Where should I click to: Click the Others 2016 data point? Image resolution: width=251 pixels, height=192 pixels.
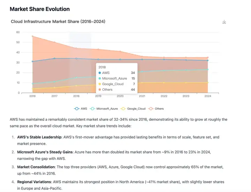[x=32, y=36]
